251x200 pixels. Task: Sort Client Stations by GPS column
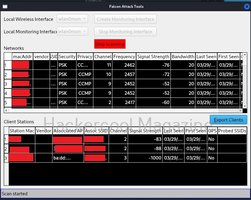[212, 131]
